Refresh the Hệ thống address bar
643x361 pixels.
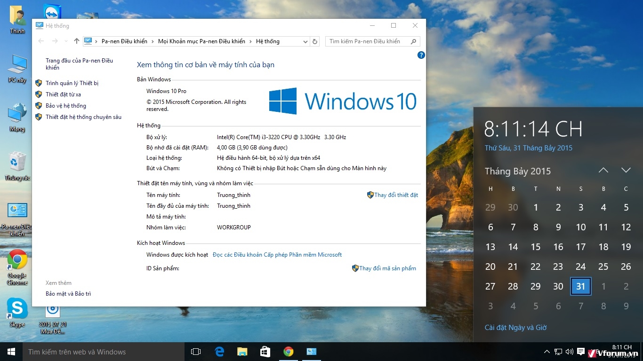click(315, 41)
